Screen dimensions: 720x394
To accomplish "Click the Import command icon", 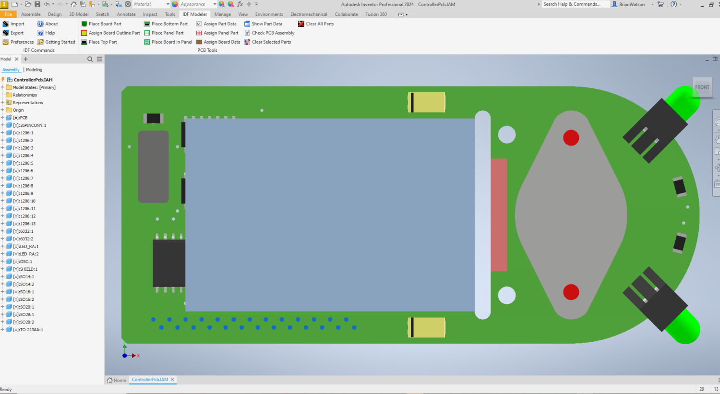I will (6, 24).
